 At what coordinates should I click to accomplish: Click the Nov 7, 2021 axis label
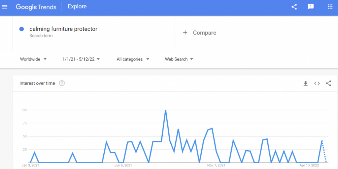(216, 165)
